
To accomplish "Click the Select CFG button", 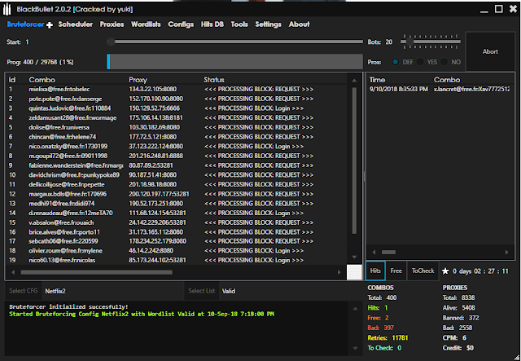I will (x=24, y=291).
